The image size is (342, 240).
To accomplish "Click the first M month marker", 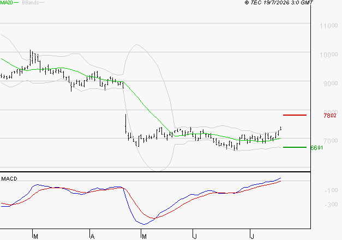I will 36,236.
